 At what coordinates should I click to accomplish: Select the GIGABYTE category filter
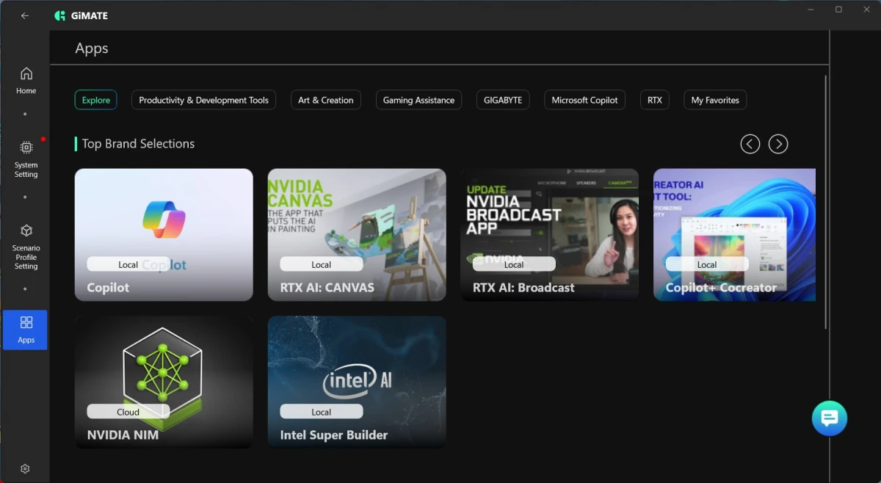pyautogui.click(x=503, y=100)
